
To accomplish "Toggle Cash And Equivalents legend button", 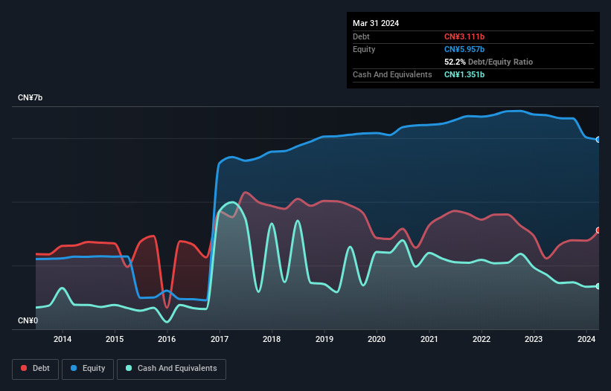I will (171, 369).
